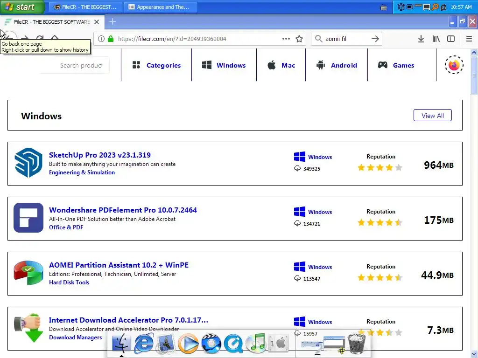Open the Categories menu
478x358 pixels.
tap(157, 65)
